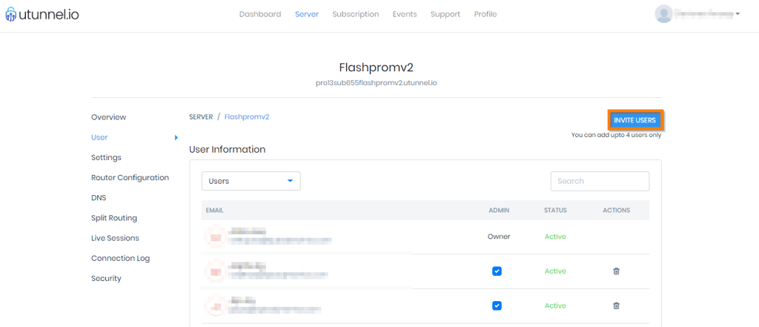This screenshot has width=759, height=327.
Task: Click the pro13sub655flashpromv2.utunnel.io hostname
Action: click(x=376, y=83)
